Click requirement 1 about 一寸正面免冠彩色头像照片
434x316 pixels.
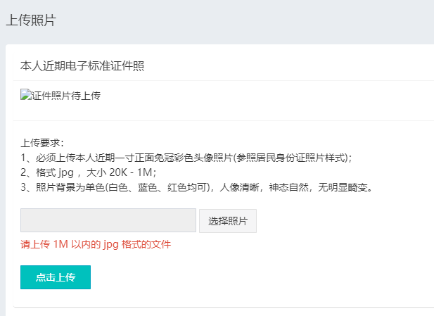coord(176,158)
